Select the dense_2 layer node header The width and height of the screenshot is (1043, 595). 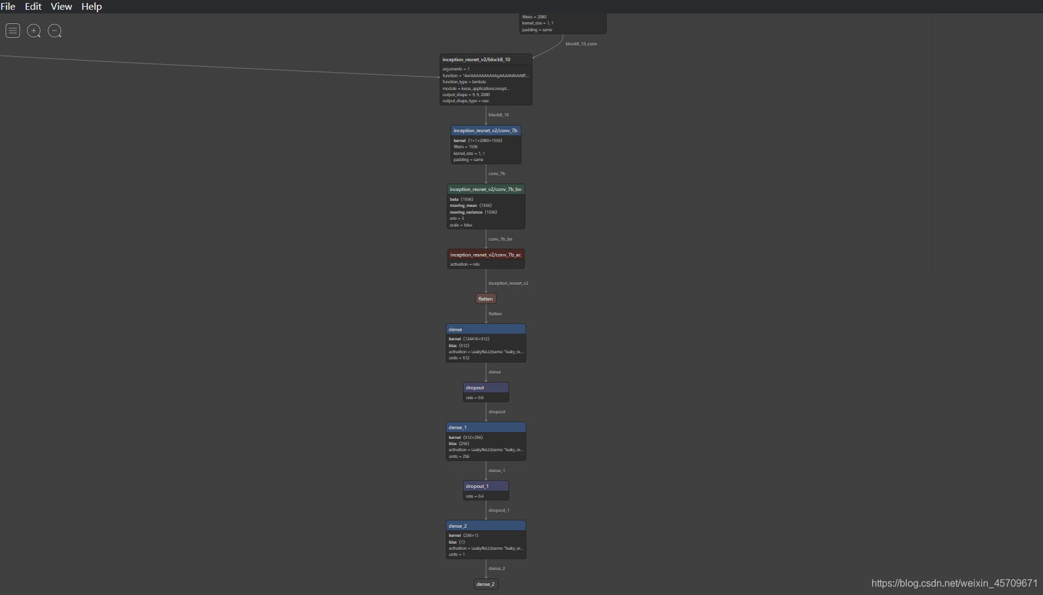click(486, 526)
